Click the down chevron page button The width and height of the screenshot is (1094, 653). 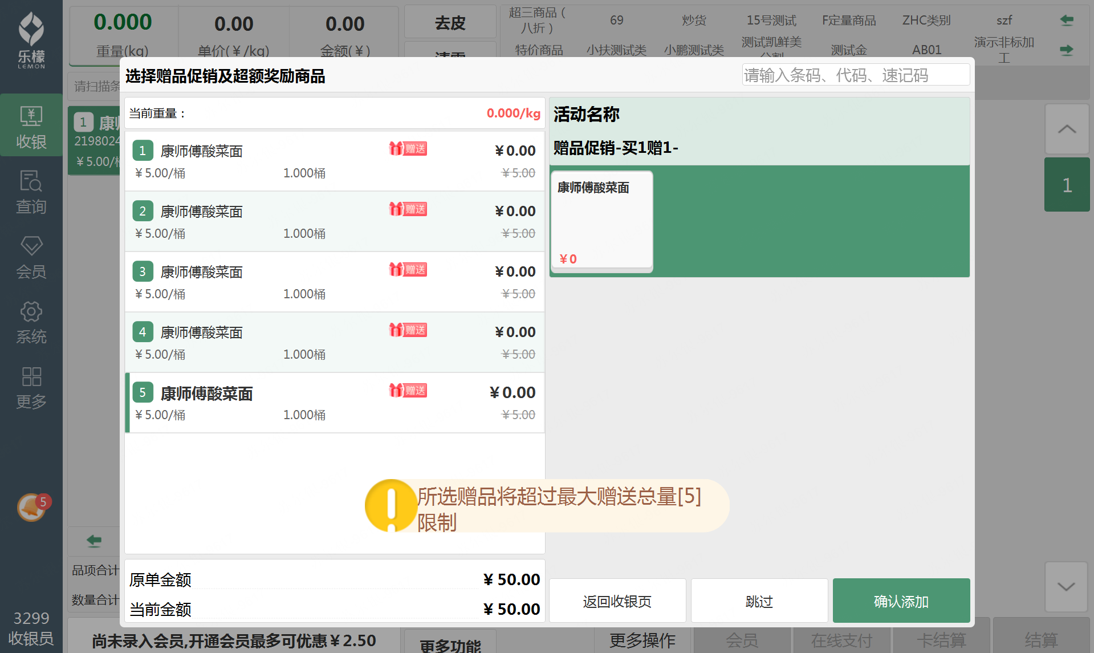click(1067, 586)
